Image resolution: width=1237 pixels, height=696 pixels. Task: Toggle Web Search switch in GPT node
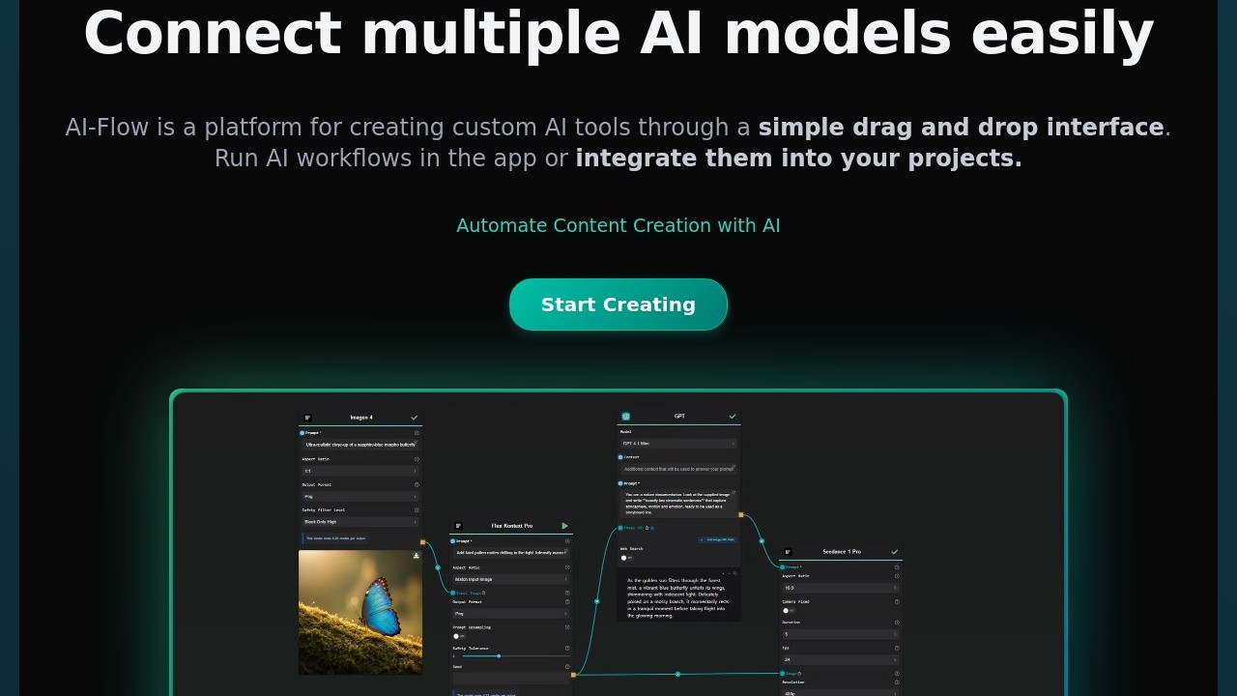point(625,558)
